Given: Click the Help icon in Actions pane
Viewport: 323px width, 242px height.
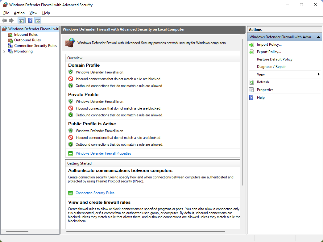Looking at the screenshot, I should click(251, 98).
